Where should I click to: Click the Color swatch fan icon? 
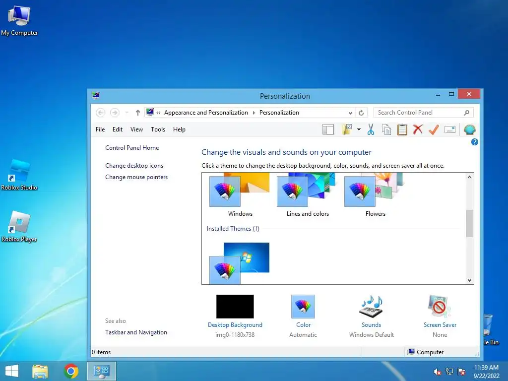coord(303,307)
